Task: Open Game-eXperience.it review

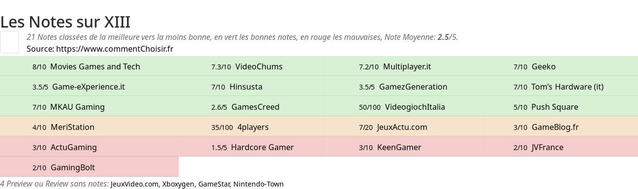Action: tap(89, 87)
